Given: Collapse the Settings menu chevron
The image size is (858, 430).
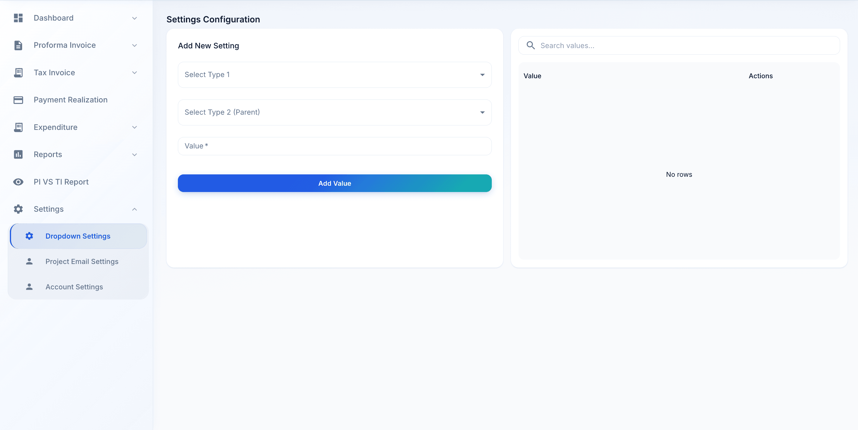Looking at the screenshot, I should (x=135, y=209).
